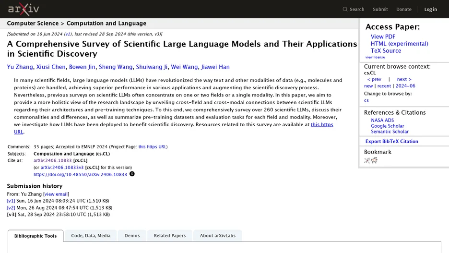Viewport: 449px width, 253px height.
Task: Click the Search magnifier icon
Action: (345, 9)
